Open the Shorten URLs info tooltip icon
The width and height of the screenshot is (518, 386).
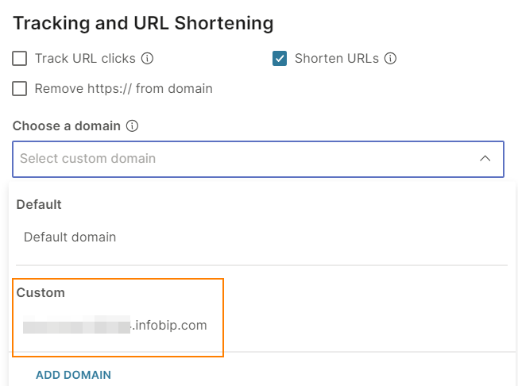click(x=390, y=59)
